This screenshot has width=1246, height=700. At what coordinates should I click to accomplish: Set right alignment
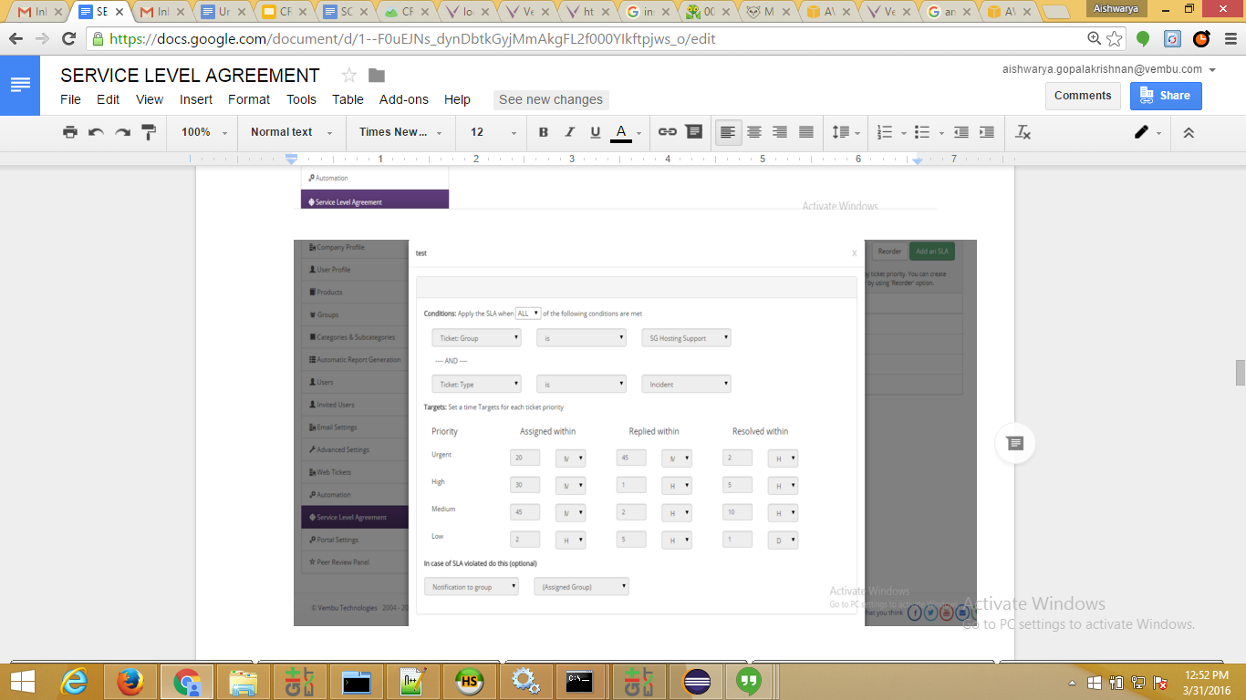[x=780, y=132]
